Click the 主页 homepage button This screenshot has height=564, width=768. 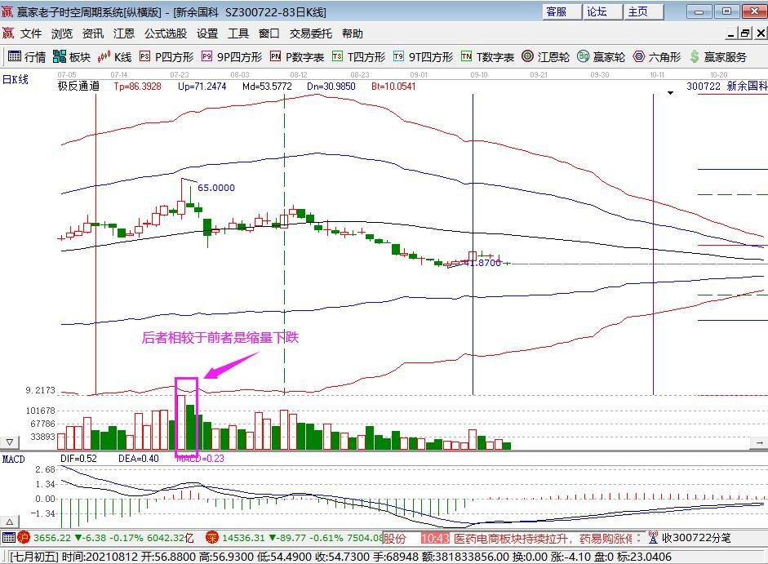(642, 11)
